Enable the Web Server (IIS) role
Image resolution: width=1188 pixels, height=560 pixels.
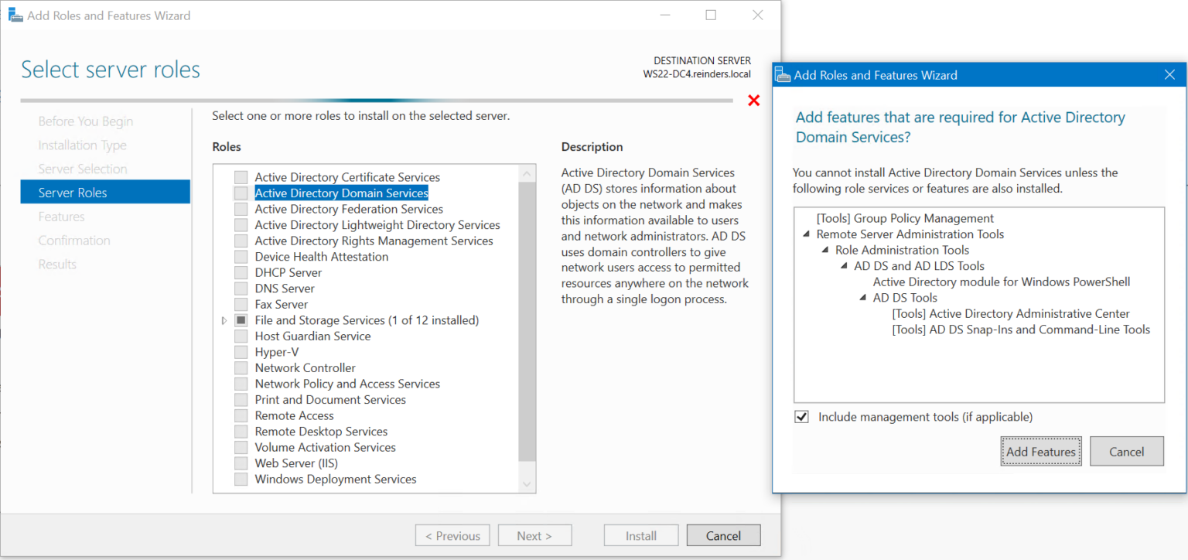tap(241, 463)
